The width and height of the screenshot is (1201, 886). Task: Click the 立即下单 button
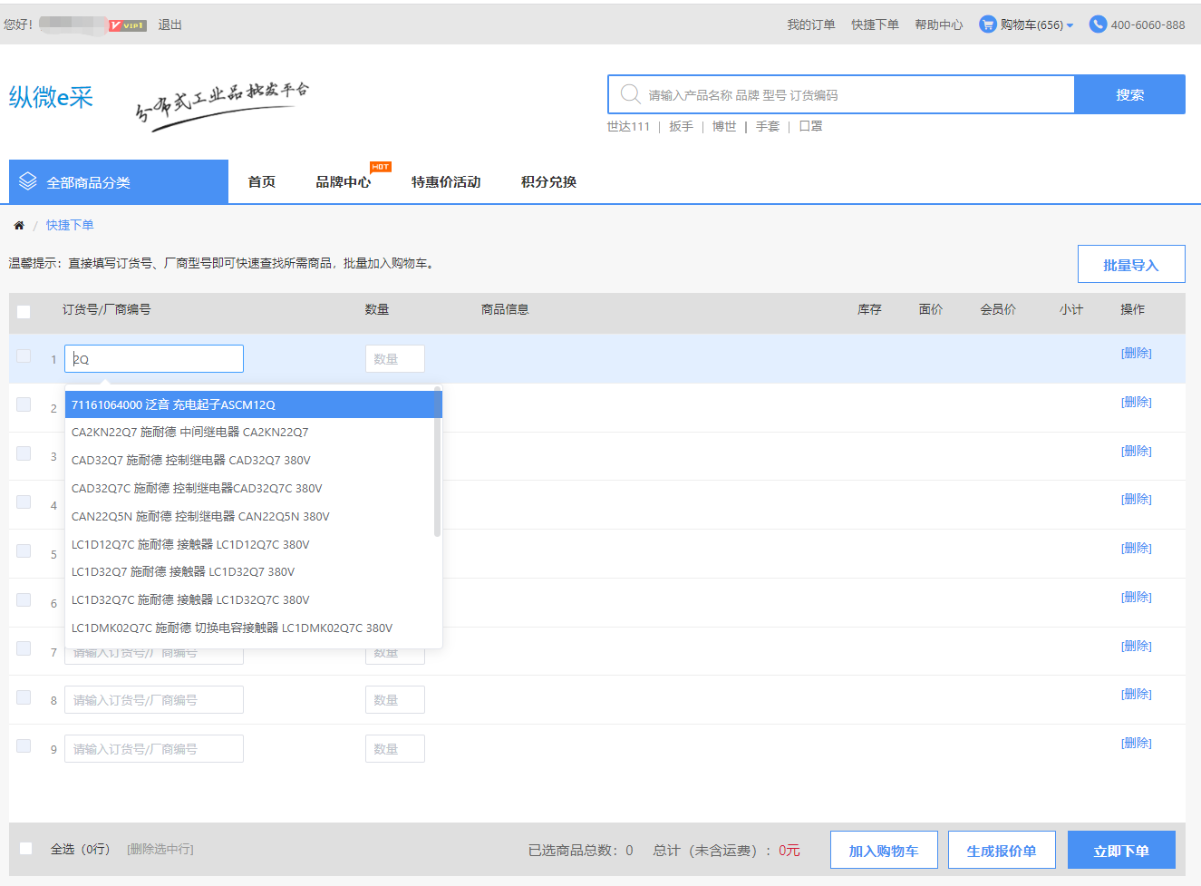(x=1120, y=851)
